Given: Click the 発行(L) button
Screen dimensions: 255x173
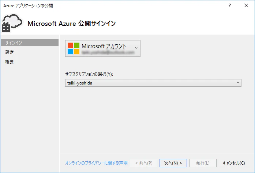Looking at the screenshot, I should [x=203, y=163].
